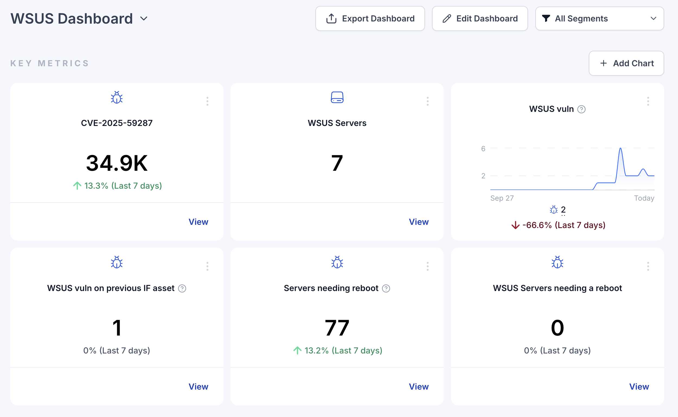Click the server icon on WSUS Servers card
The image size is (678, 417).
pos(337,97)
